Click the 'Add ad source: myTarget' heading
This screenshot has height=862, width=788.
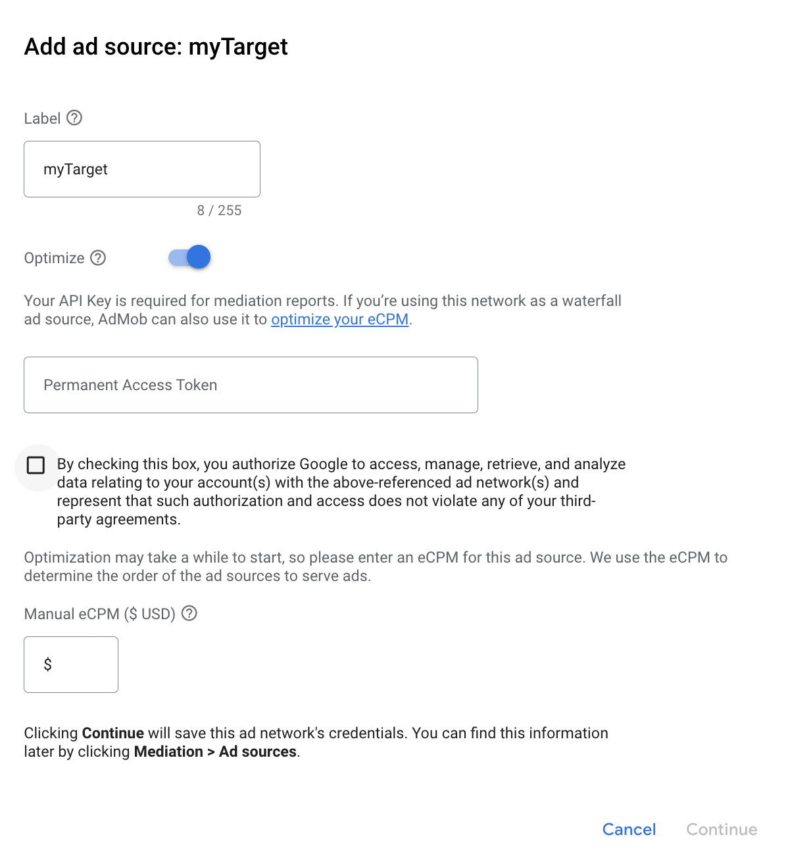point(156,47)
